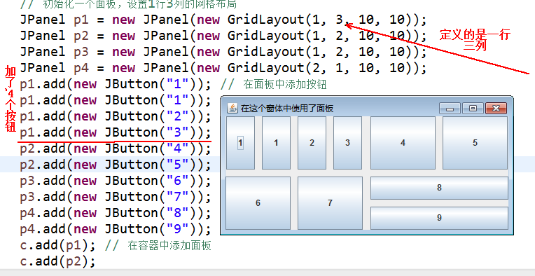Screen dimensions: 535x276
Task: Click the large button labeled 6
Action: pyautogui.click(x=258, y=203)
